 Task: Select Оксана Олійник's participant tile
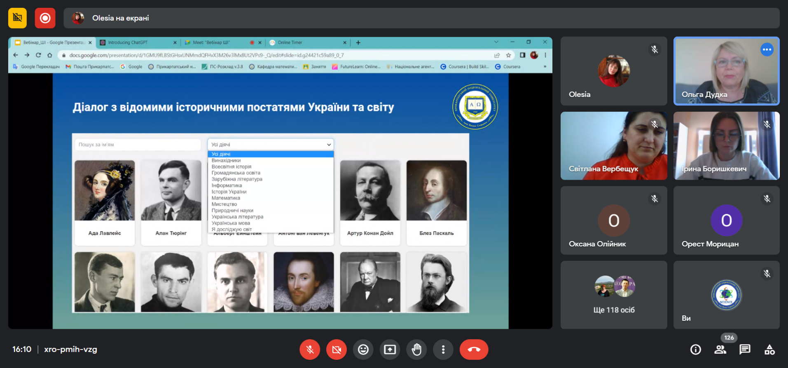(613, 220)
